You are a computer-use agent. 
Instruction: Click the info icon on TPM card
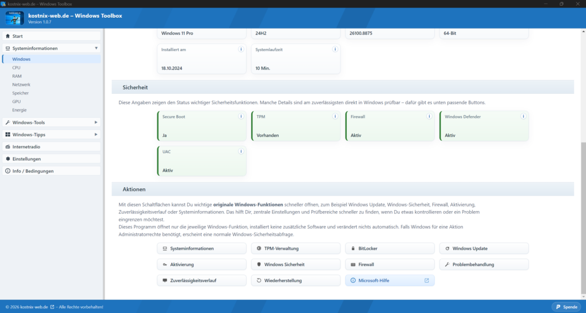coord(335,116)
